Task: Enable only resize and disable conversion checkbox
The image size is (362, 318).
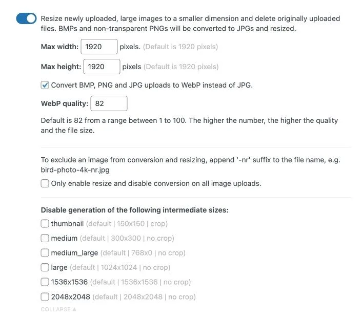Action: click(45, 183)
